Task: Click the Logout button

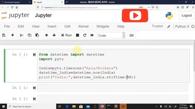Action: (186, 15)
